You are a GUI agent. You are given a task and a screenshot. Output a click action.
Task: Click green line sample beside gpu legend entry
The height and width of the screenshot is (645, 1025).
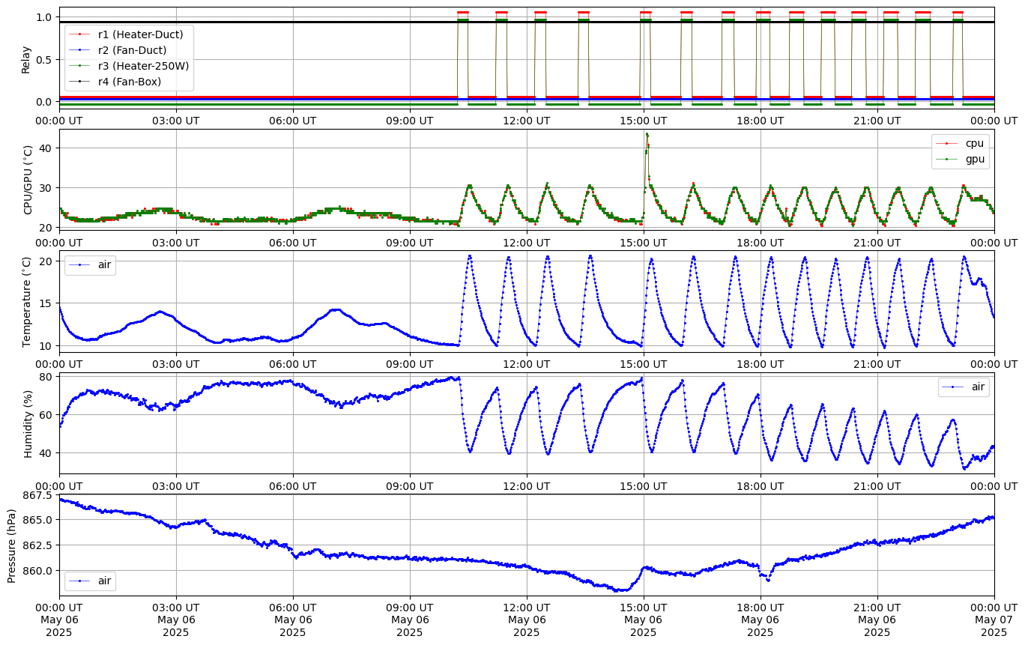click(x=948, y=159)
